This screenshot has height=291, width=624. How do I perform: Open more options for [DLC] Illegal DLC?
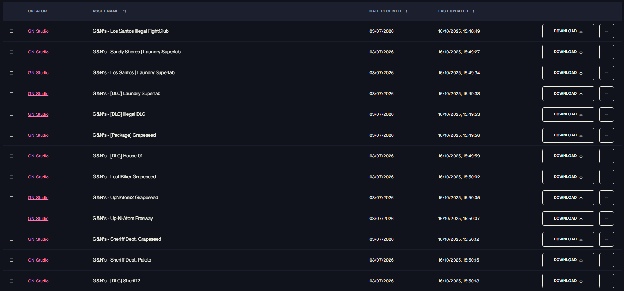(607, 114)
